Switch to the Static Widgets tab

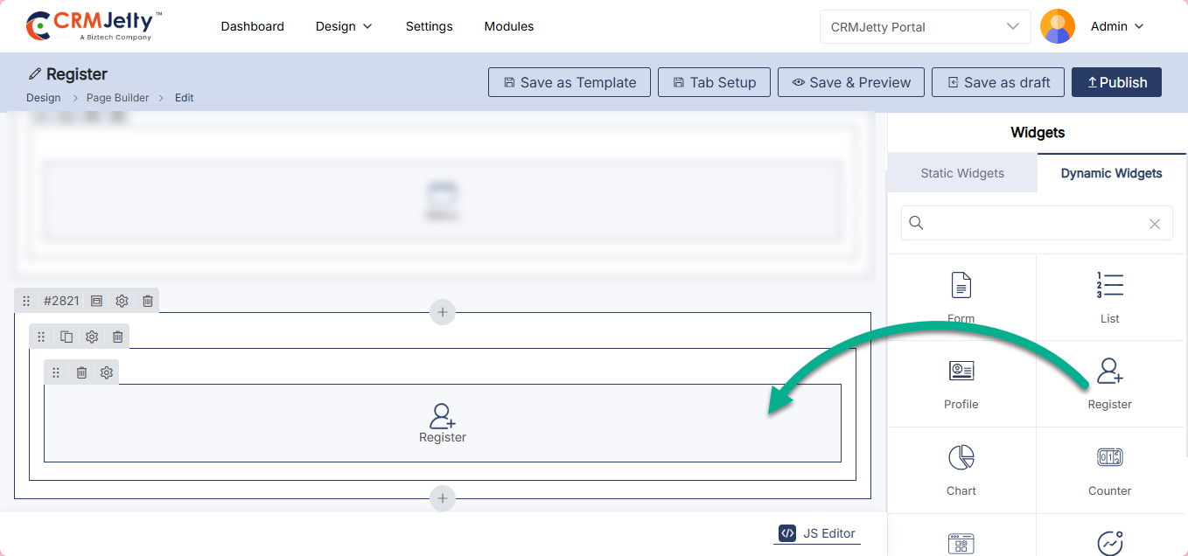pos(962,173)
